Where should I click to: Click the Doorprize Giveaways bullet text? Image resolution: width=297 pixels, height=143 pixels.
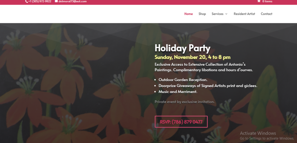(208, 86)
